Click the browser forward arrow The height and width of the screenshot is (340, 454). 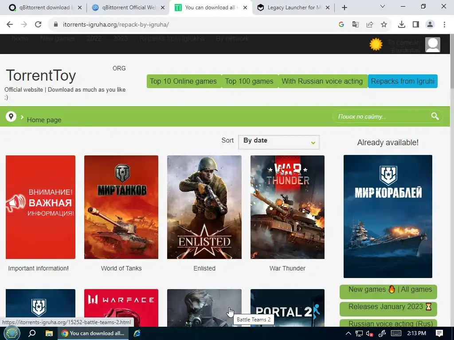(24, 25)
